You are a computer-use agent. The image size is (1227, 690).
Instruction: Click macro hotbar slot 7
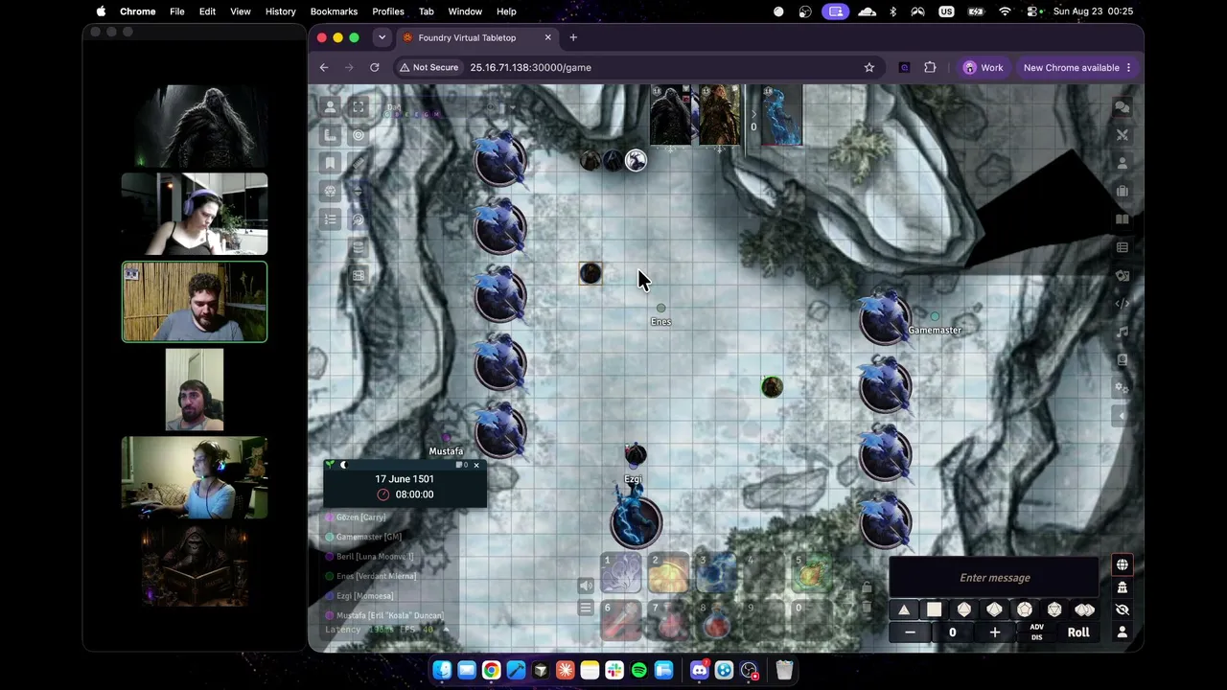(x=669, y=622)
